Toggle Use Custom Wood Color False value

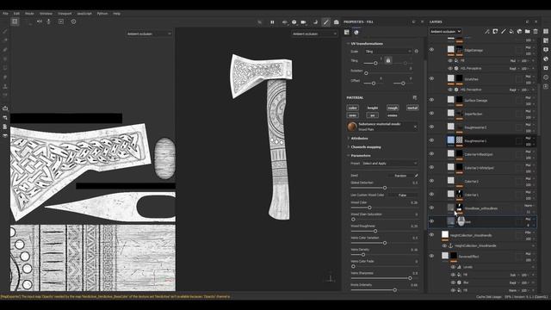click(403, 195)
